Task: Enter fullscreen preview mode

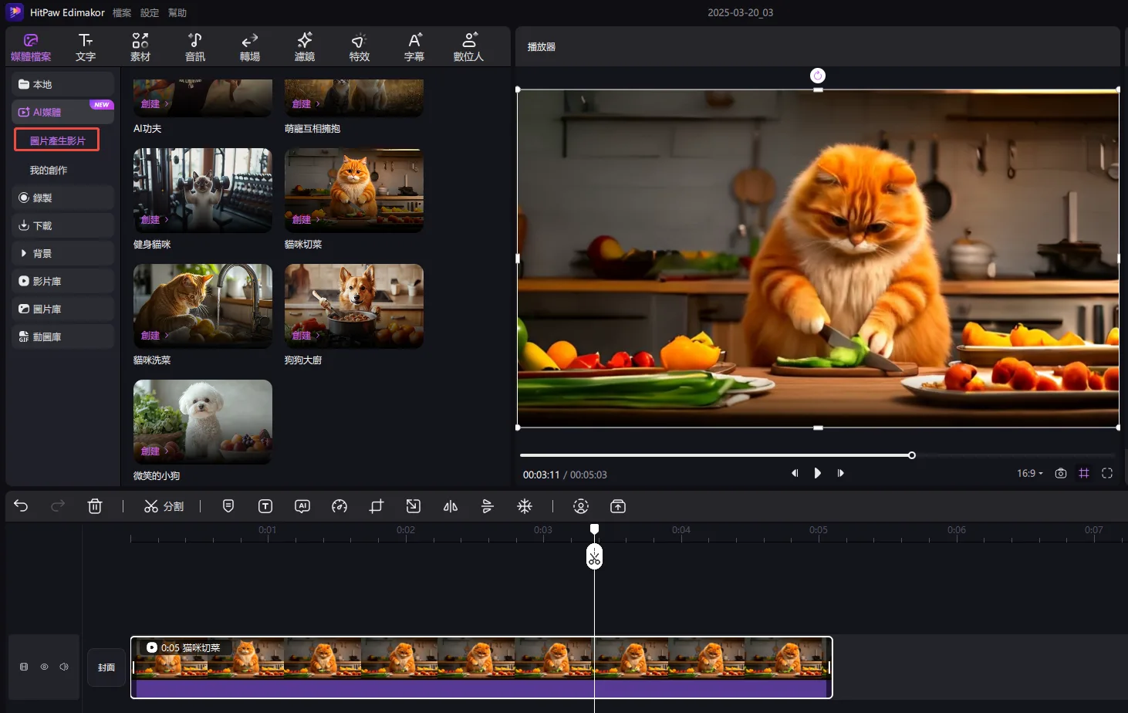Action: 1107,473
